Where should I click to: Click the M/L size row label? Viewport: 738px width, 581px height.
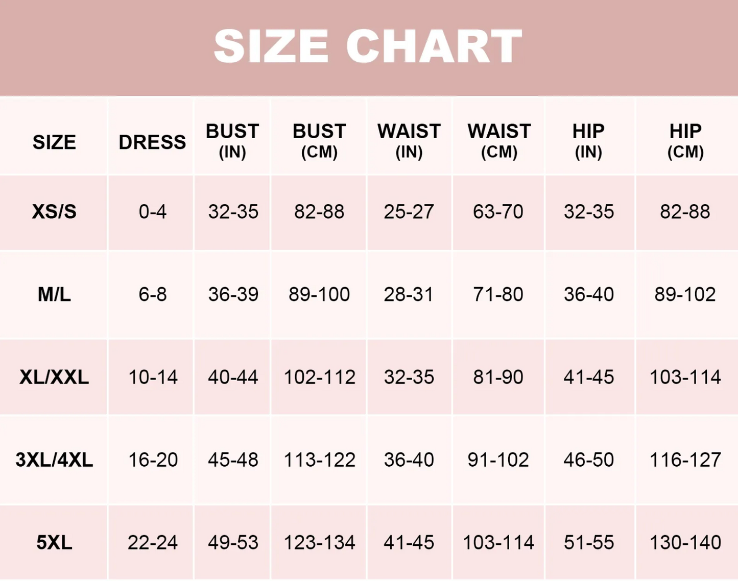point(54,294)
